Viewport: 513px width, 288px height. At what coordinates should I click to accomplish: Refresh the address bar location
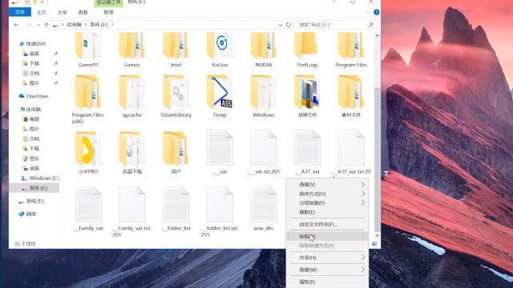click(x=289, y=25)
